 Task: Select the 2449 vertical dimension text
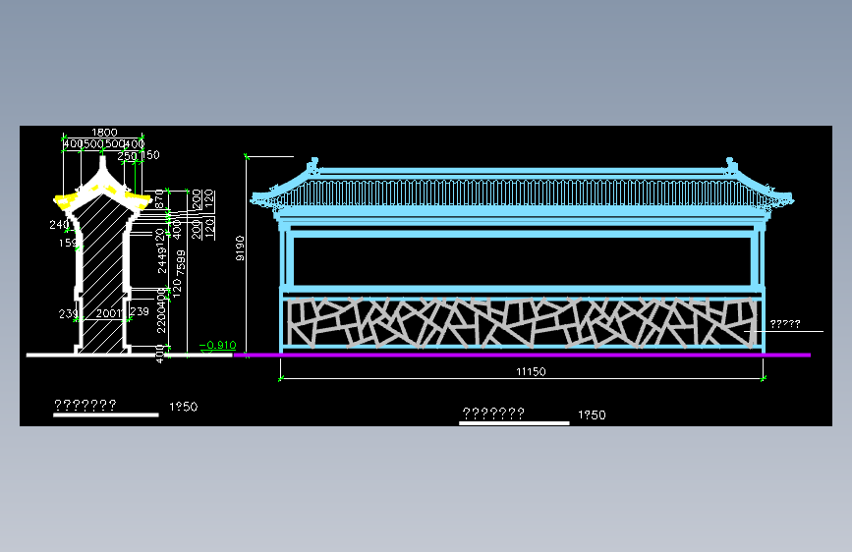161,259
